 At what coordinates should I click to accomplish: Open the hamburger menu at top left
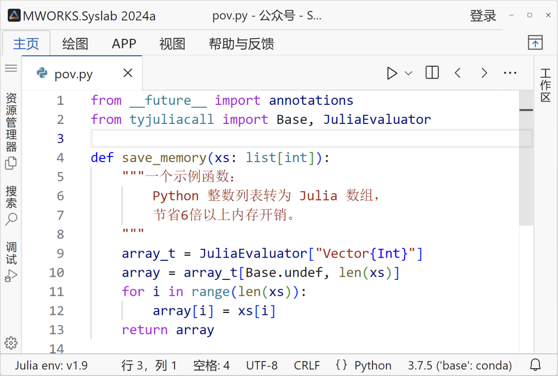click(11, 68)
